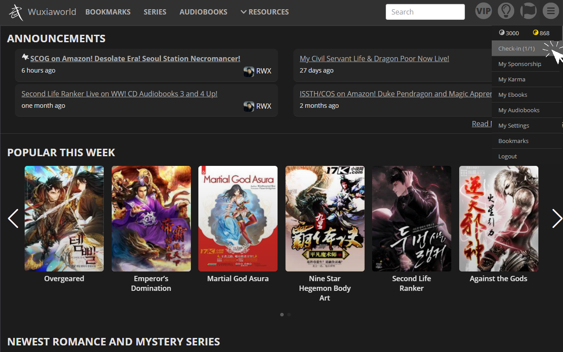Click RWX avatar on Second Life Ranker announcement
This screenshot has height=352, width=563.
tap(249, 106)
